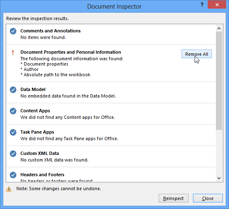Click the checkmark icon beside Content Apps

tap(13, 111)
